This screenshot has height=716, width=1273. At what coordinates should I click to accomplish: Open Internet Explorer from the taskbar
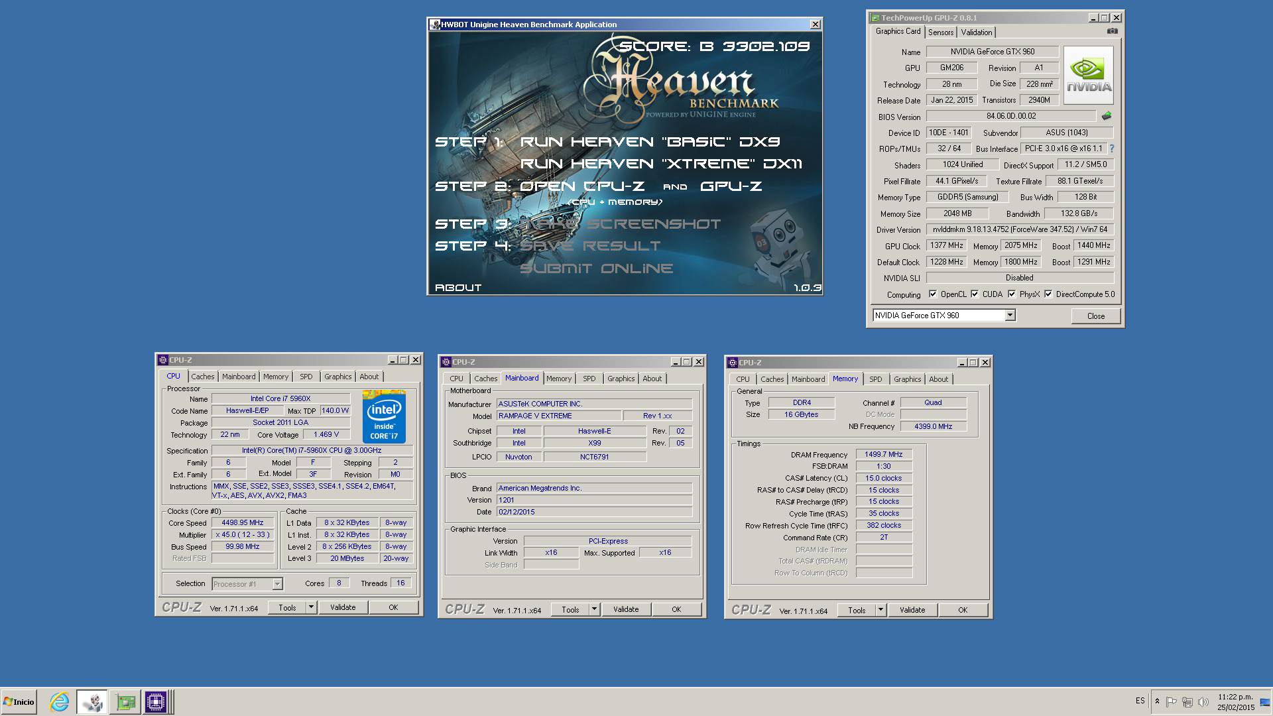tap(60, 701)
